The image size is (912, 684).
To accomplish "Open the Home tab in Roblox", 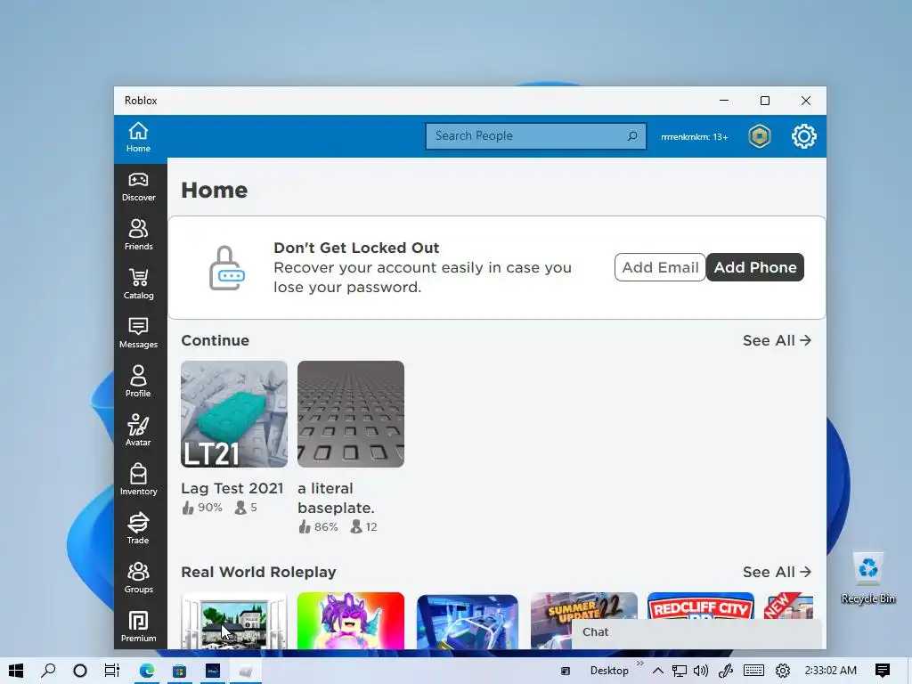I will click(x=138, y=137).
